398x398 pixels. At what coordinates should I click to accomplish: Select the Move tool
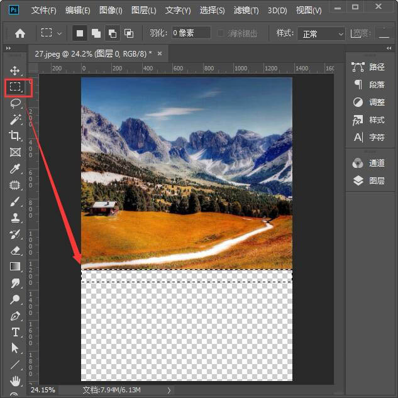point(15,71)
